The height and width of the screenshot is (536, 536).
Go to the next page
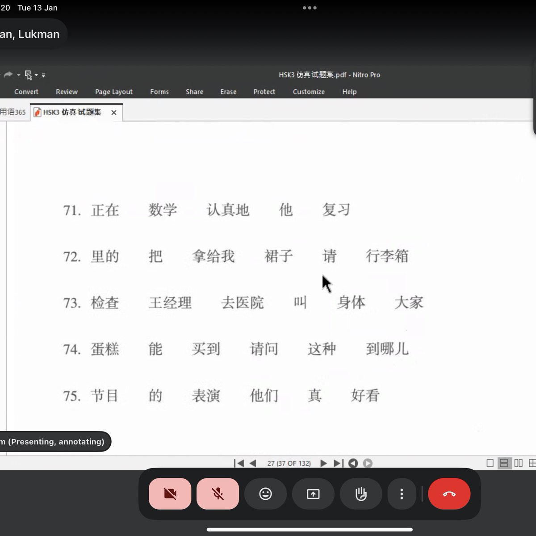(324, 463)
